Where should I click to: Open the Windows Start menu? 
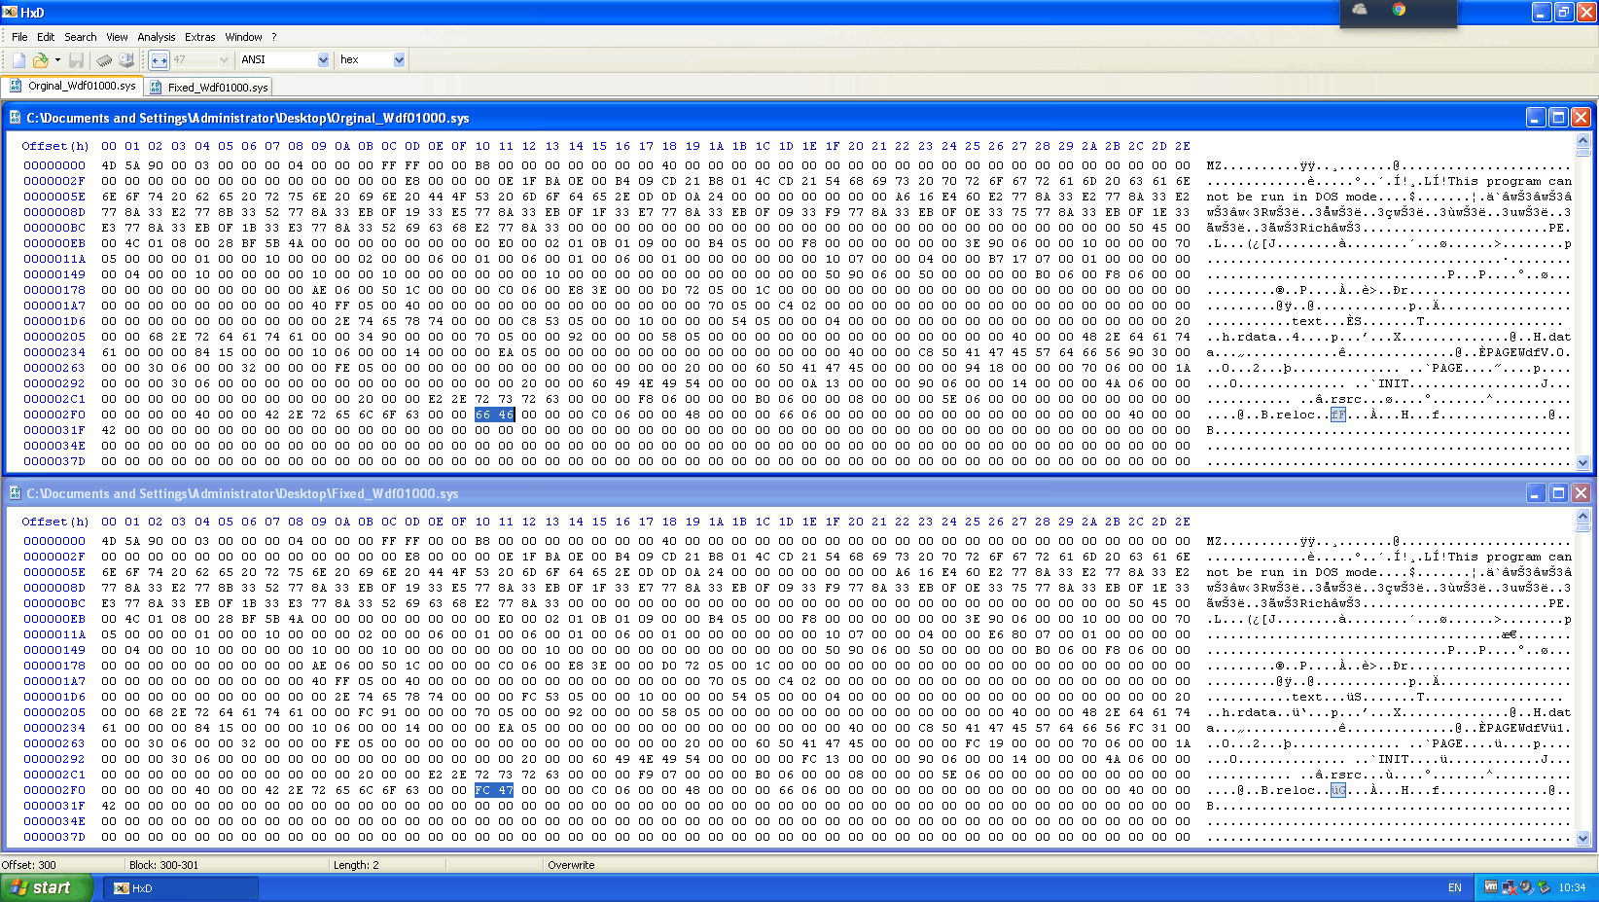[47, 887]
